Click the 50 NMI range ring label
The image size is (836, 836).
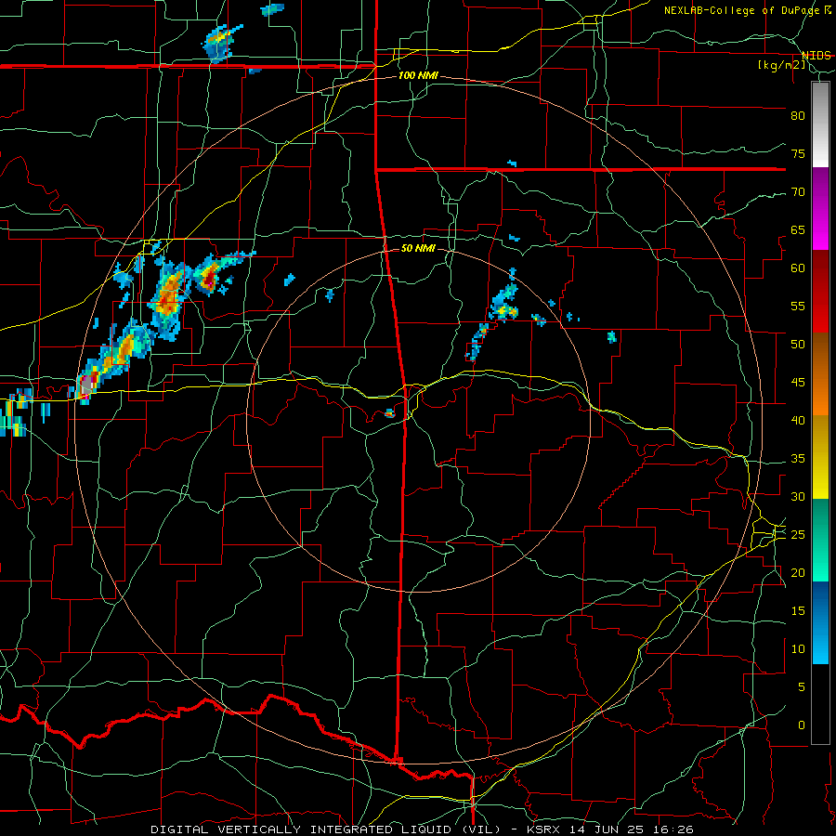pos(418,248)
